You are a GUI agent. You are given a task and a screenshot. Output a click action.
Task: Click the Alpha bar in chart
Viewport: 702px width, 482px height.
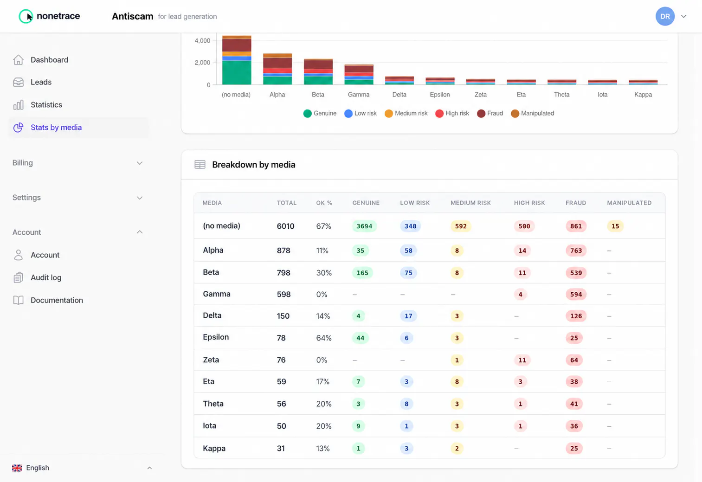tap(277, 69)
